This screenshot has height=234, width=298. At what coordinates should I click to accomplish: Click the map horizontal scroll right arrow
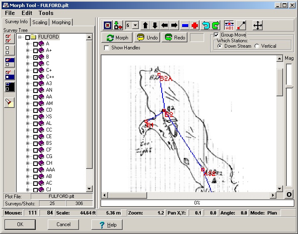273,195
